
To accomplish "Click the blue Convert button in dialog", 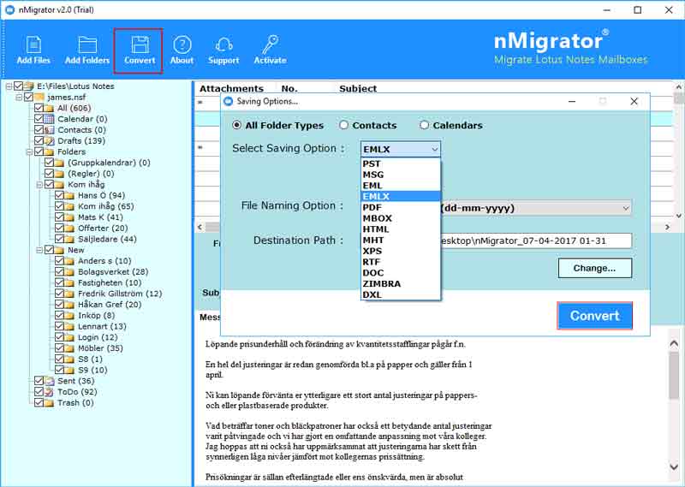I will [x=594, y=315].
